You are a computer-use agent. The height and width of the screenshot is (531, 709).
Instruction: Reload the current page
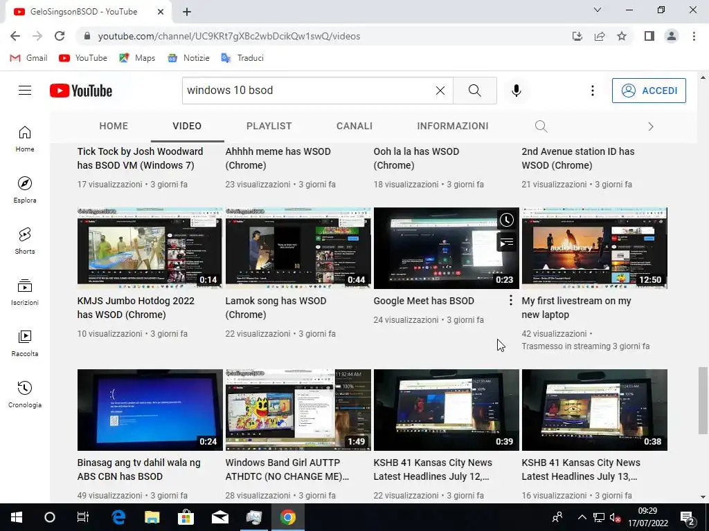(60, 36)
